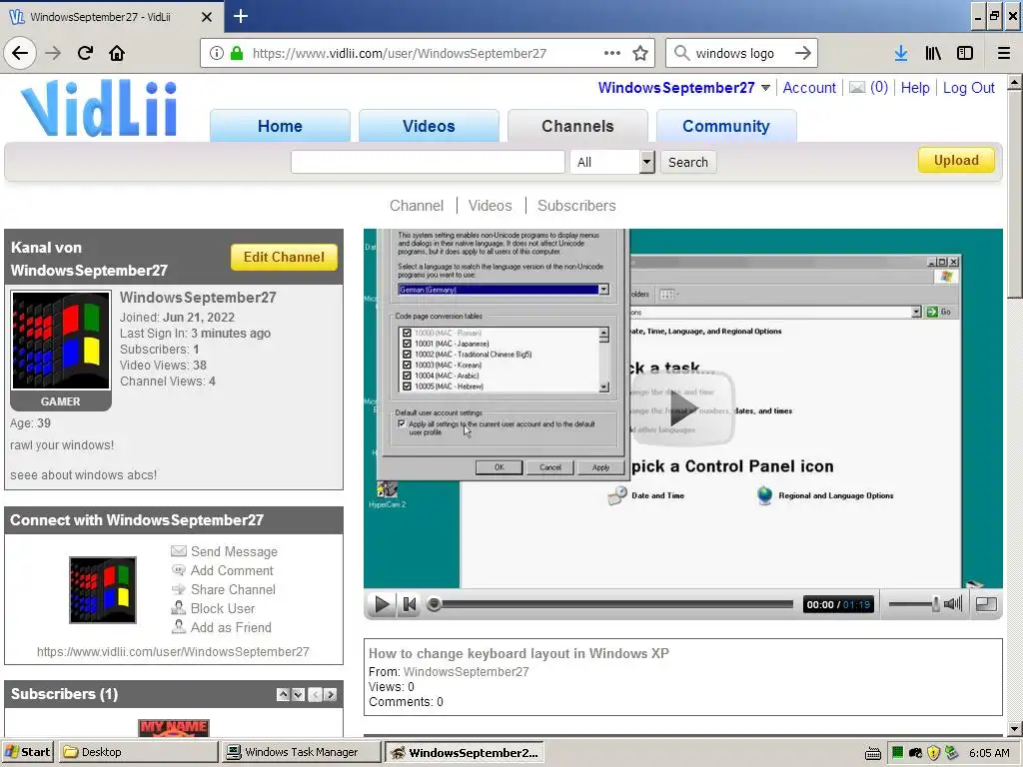Click the browser search box with windows logo
This screenshot has height=767, width=1023.
point(734,53)
